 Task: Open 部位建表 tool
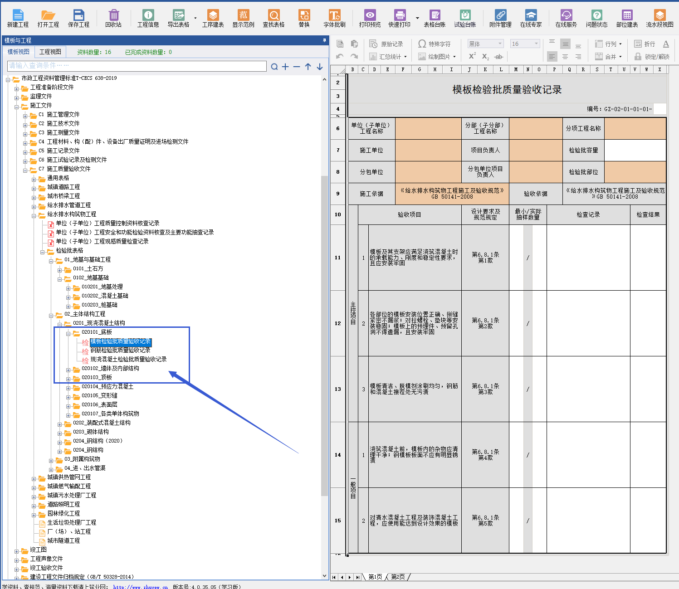(x=627, y=19)
